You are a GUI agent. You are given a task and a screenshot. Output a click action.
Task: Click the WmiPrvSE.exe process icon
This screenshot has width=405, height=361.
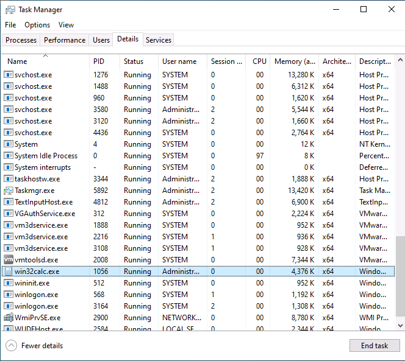coord(9,318)
